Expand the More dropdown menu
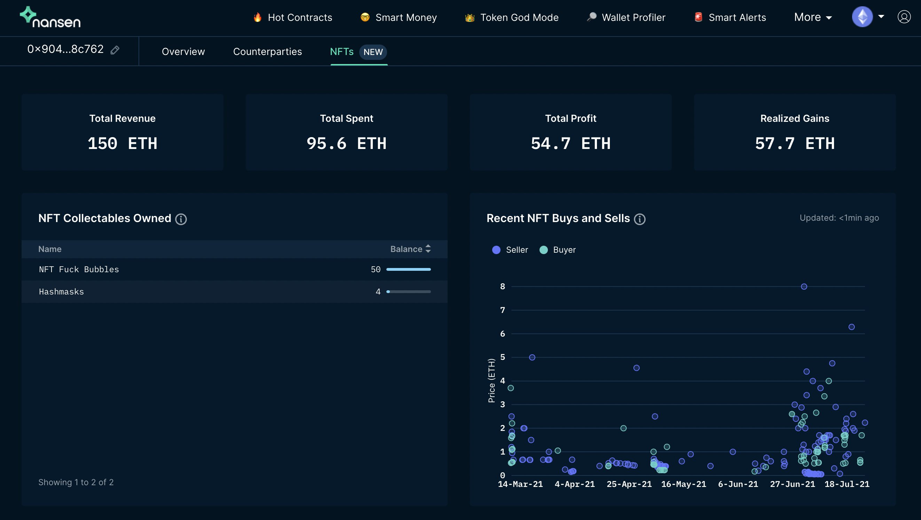 [x=813, y=17]
